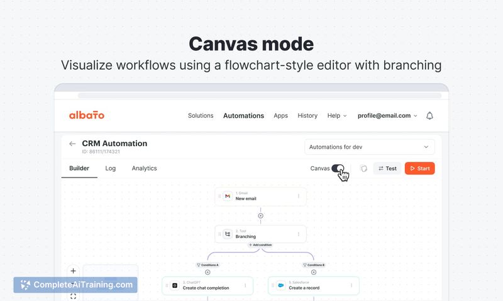Select the Create chat completion card
This screenshot has height=301, width=503.
(207, 286)
